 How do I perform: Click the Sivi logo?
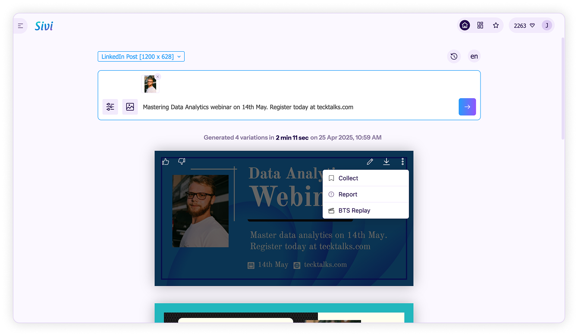[x=44, y=26]
